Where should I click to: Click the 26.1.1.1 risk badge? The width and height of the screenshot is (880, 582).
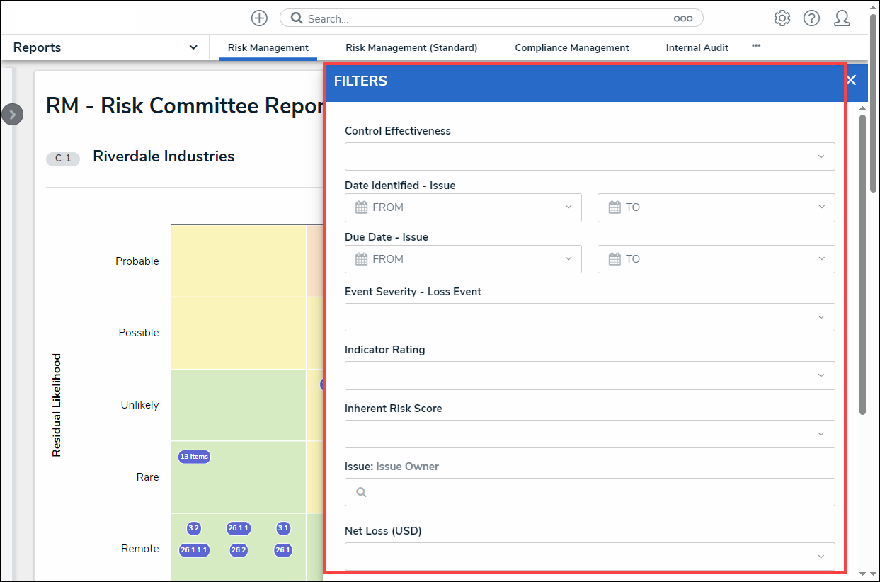pos(193,550)
